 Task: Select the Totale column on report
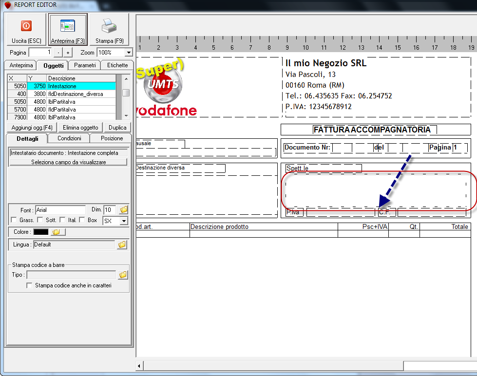pos(445,226)
